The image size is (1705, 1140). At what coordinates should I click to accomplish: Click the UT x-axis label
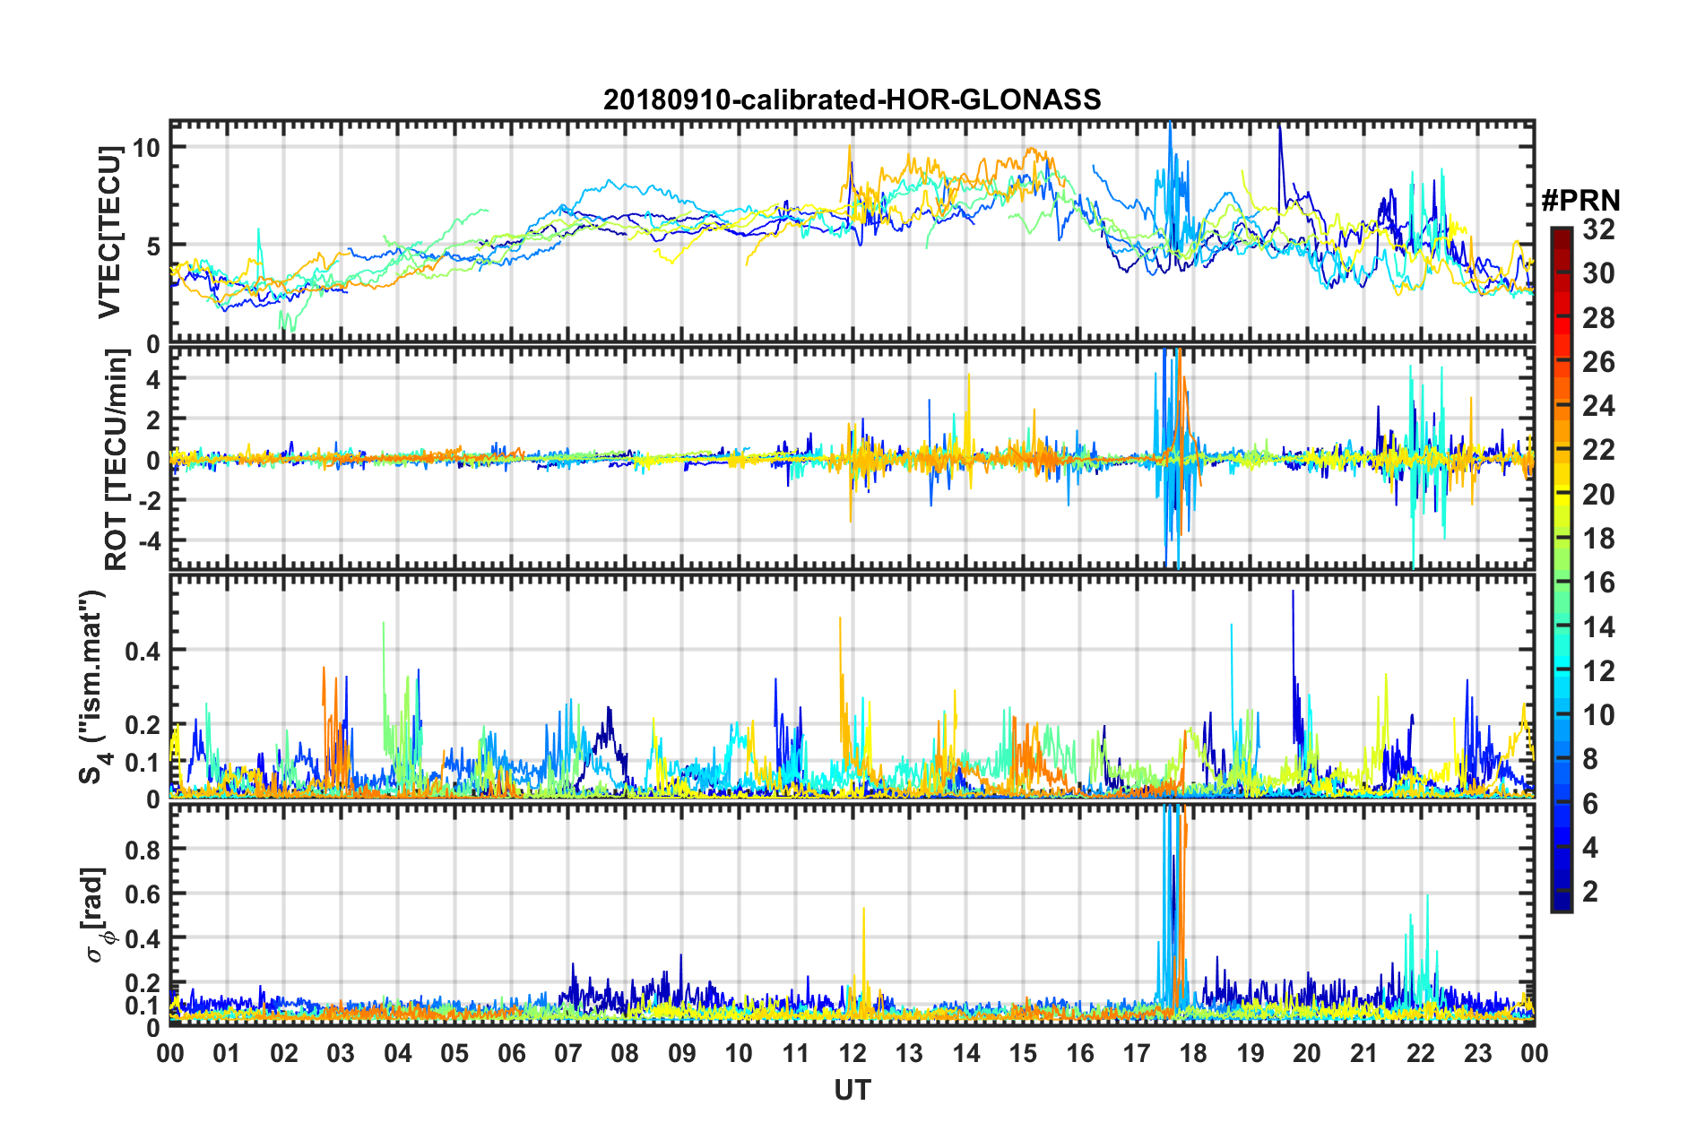pos(852,1090)
